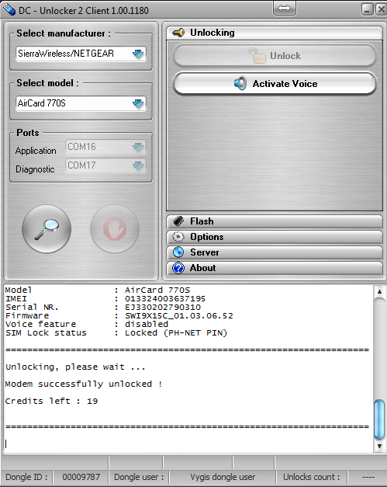Click the padlock icon on Unlock button

257,56
